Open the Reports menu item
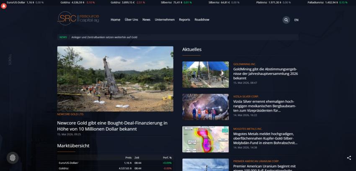Screen dimensions: 356x171 (x=184, y=20)
